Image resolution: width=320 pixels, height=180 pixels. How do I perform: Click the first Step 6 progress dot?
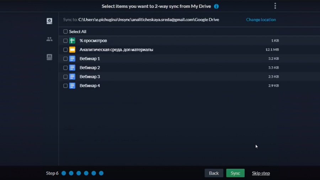click(x=64, y=173)
